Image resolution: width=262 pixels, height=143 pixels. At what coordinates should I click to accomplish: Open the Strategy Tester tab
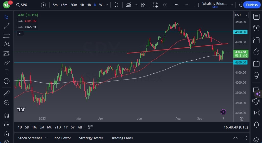coord(91,138)
